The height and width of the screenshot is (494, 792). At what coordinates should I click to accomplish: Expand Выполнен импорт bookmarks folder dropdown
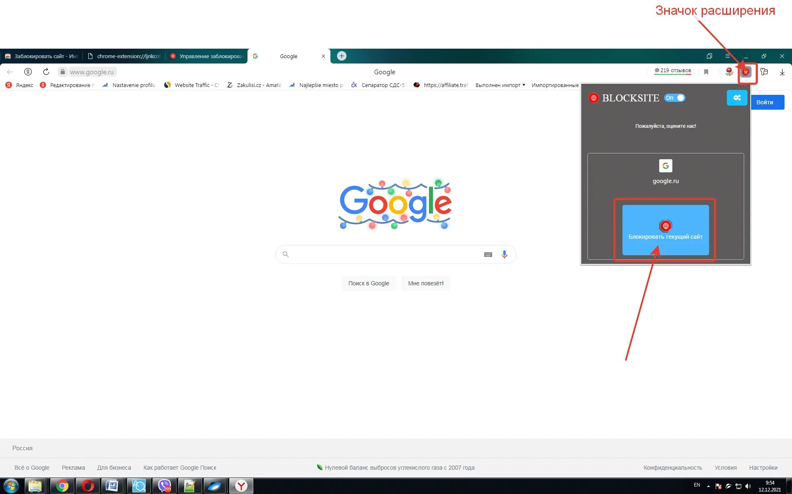[500, 85]
